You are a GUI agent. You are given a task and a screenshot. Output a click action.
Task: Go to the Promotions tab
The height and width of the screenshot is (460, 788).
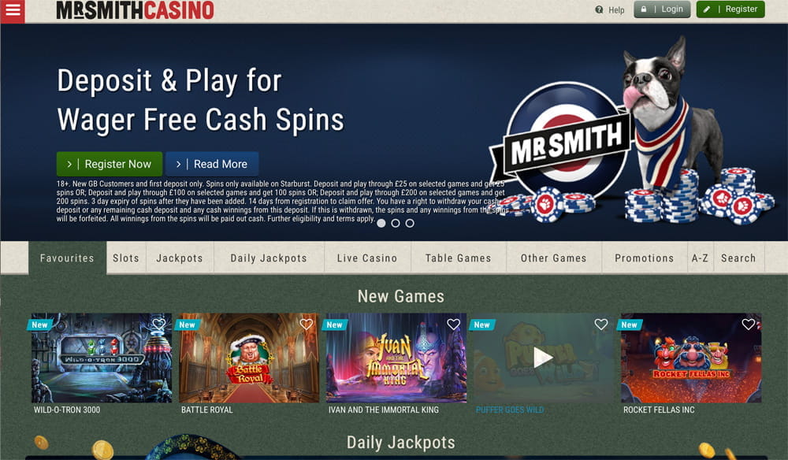click(645, 258)
